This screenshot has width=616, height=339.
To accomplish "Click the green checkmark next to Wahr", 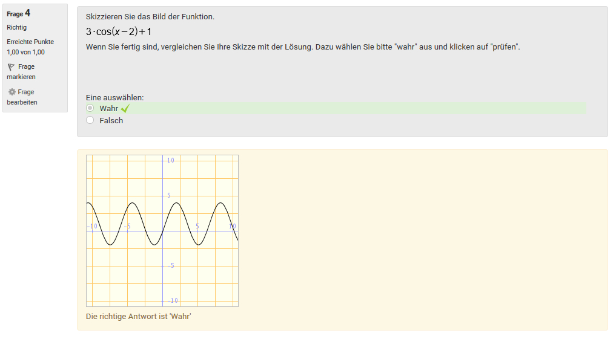I will [125, 109].
